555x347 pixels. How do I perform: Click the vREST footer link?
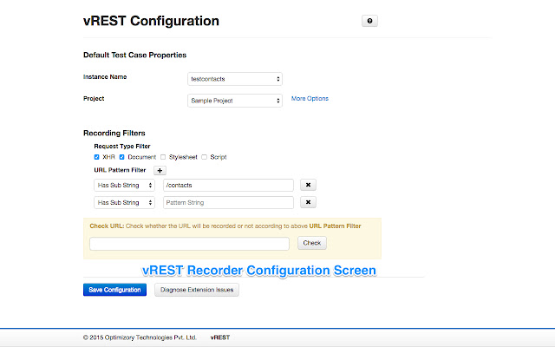pos(219,337)
